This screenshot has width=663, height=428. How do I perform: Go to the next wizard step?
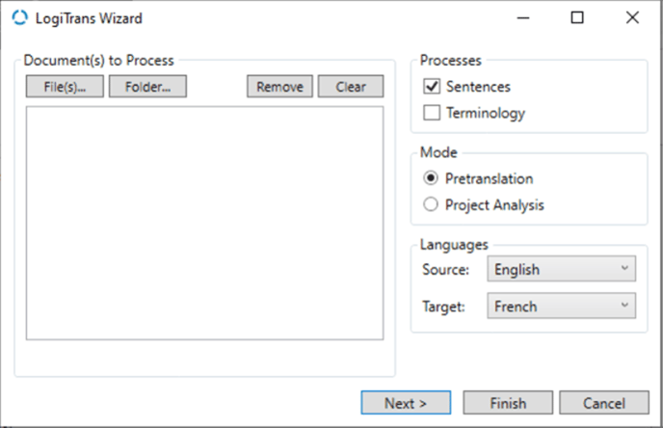pyautogui.click(x=406, y=403)
